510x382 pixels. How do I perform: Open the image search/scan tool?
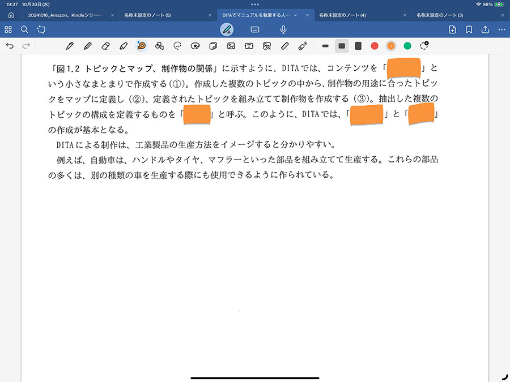[x=267, y=46]
